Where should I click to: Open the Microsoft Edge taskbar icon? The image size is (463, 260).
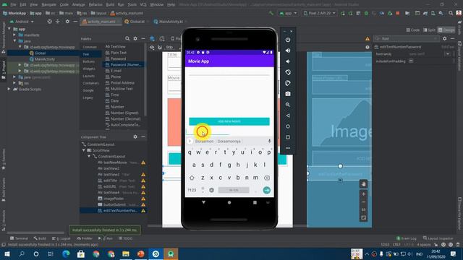coord(66,253)
